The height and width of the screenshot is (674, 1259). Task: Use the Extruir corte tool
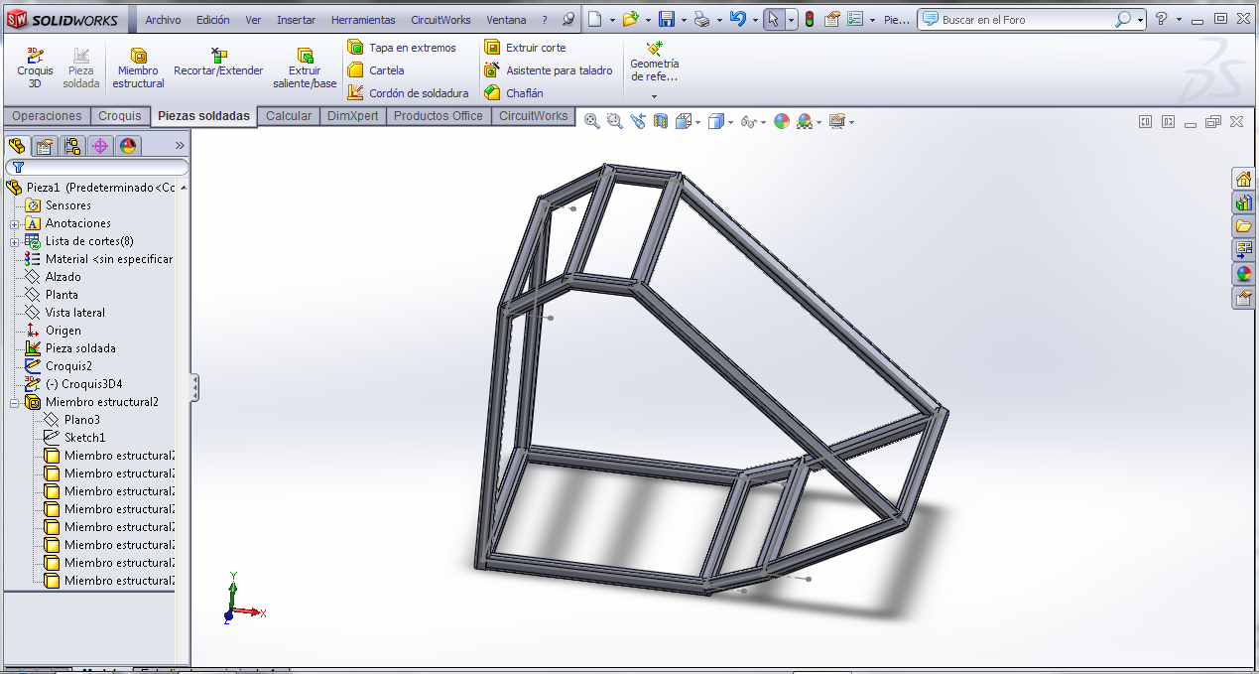[x=525, y=48]
